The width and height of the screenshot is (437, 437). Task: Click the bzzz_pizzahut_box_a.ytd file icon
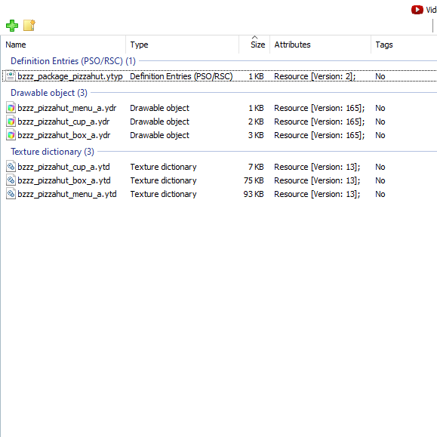[x=11, y=180]
